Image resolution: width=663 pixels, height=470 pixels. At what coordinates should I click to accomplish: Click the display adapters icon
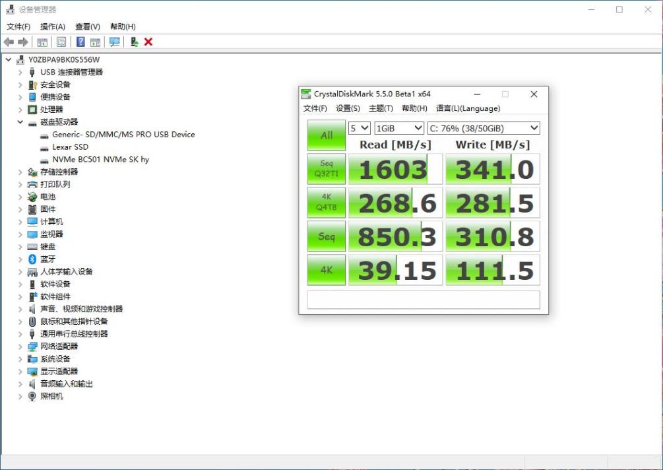pyautogui.click(x=32, y=372)
